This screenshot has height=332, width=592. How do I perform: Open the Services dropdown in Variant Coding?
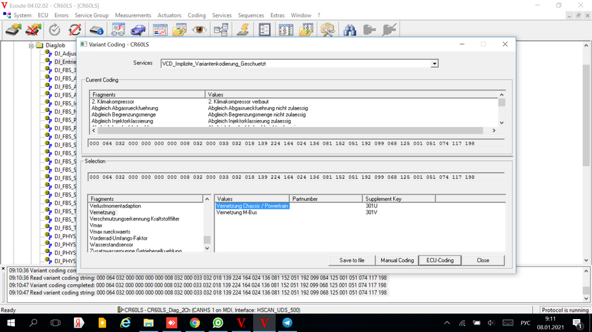pyautogui.click(x=434, y=64)
